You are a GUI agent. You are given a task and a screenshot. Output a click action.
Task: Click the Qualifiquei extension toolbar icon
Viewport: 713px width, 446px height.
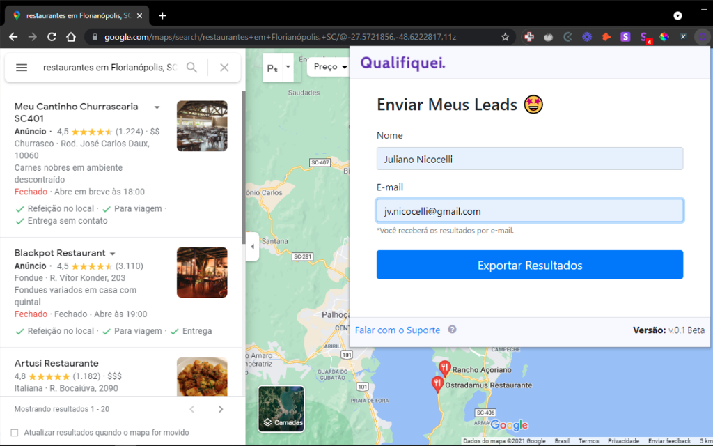coord(703,37)
